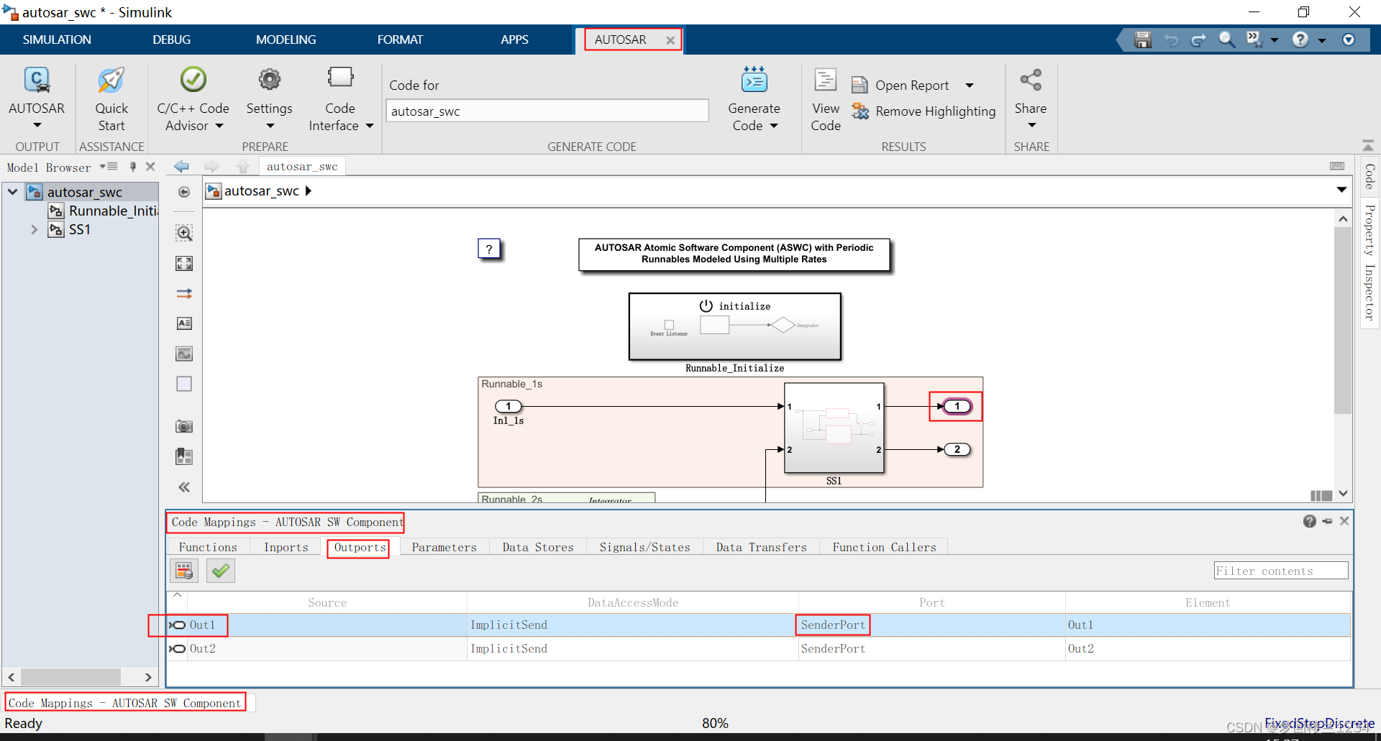The width and height of the screenshot is (1381, 741).
Task: Open the Quick Start tool
Action: (x=111, y=97)
